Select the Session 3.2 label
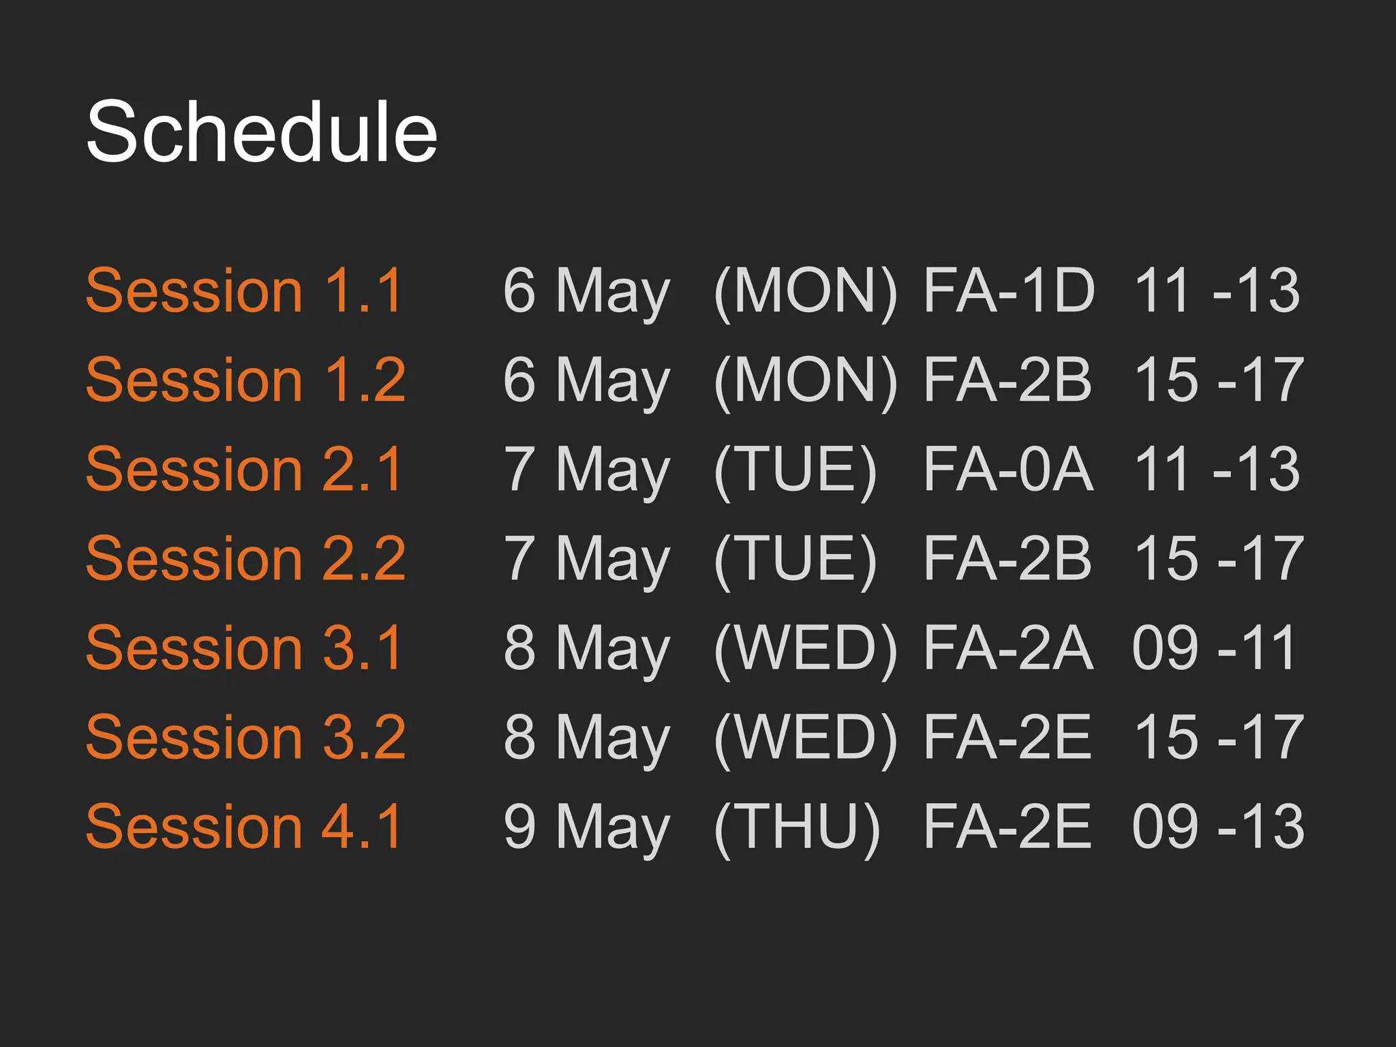Image resolution: width=1396 pixels, height=1047 pixels. (x=245, y=737)
